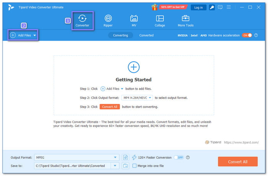Enable 120× Faster Conversion switch

click(179, 157)
